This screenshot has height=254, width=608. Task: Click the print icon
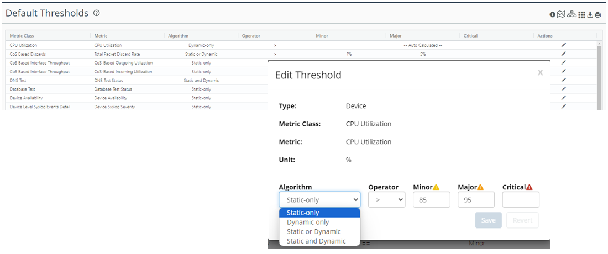click(x=597, y=15)
